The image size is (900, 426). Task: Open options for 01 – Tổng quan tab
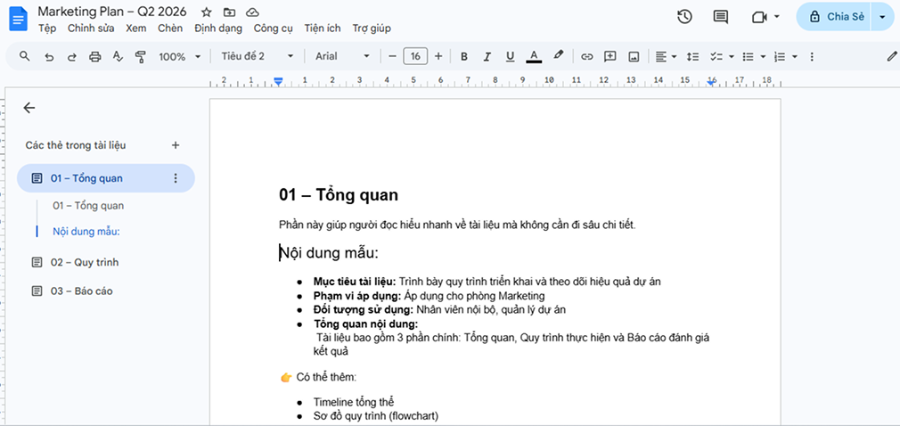[x=176, y=178]
